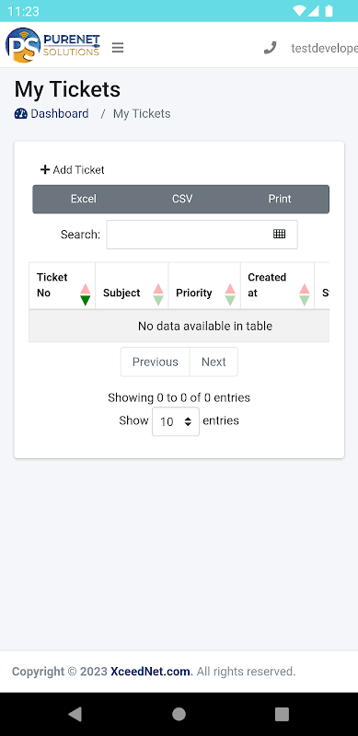This screenshot has width=358, height=736.
Task: Focus the ticket Search input field
Action: coord(202,235)
